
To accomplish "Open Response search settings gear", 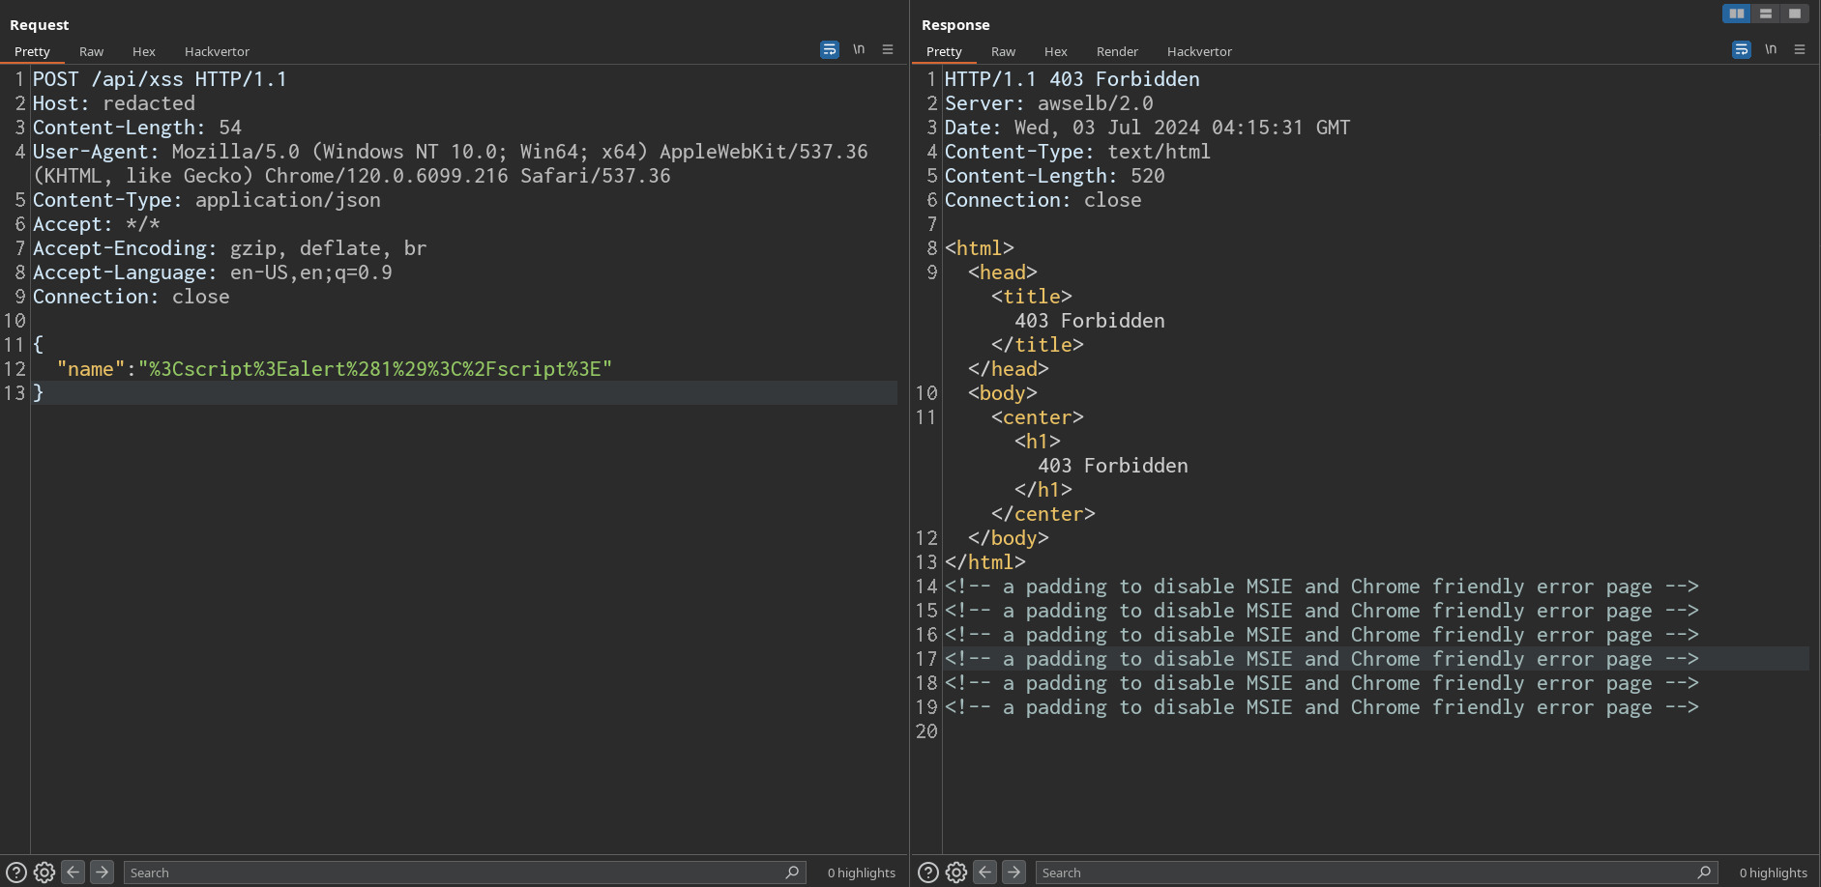I will [x=956, y=873].
